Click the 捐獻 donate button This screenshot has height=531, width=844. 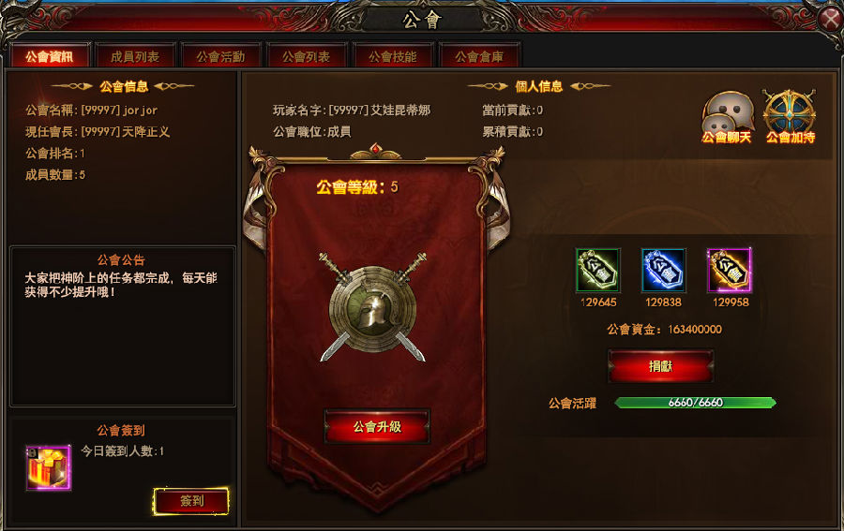660,366
